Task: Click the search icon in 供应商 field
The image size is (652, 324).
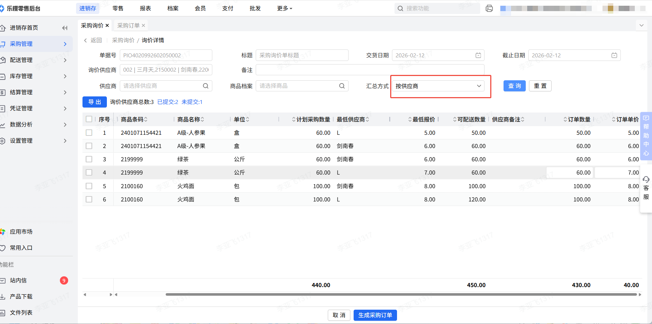Action: coord(205,86)
